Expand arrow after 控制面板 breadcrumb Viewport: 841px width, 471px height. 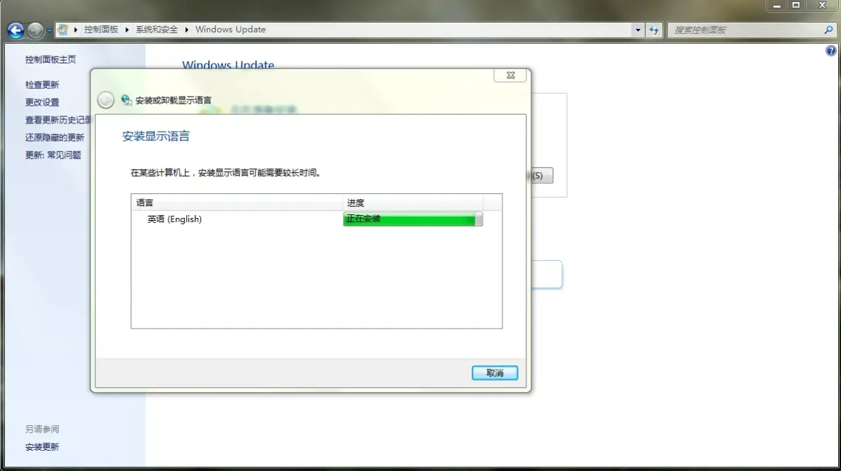tap(127, 30)
